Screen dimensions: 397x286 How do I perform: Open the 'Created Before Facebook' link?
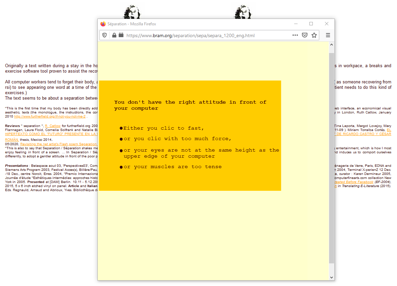(354, 182)
